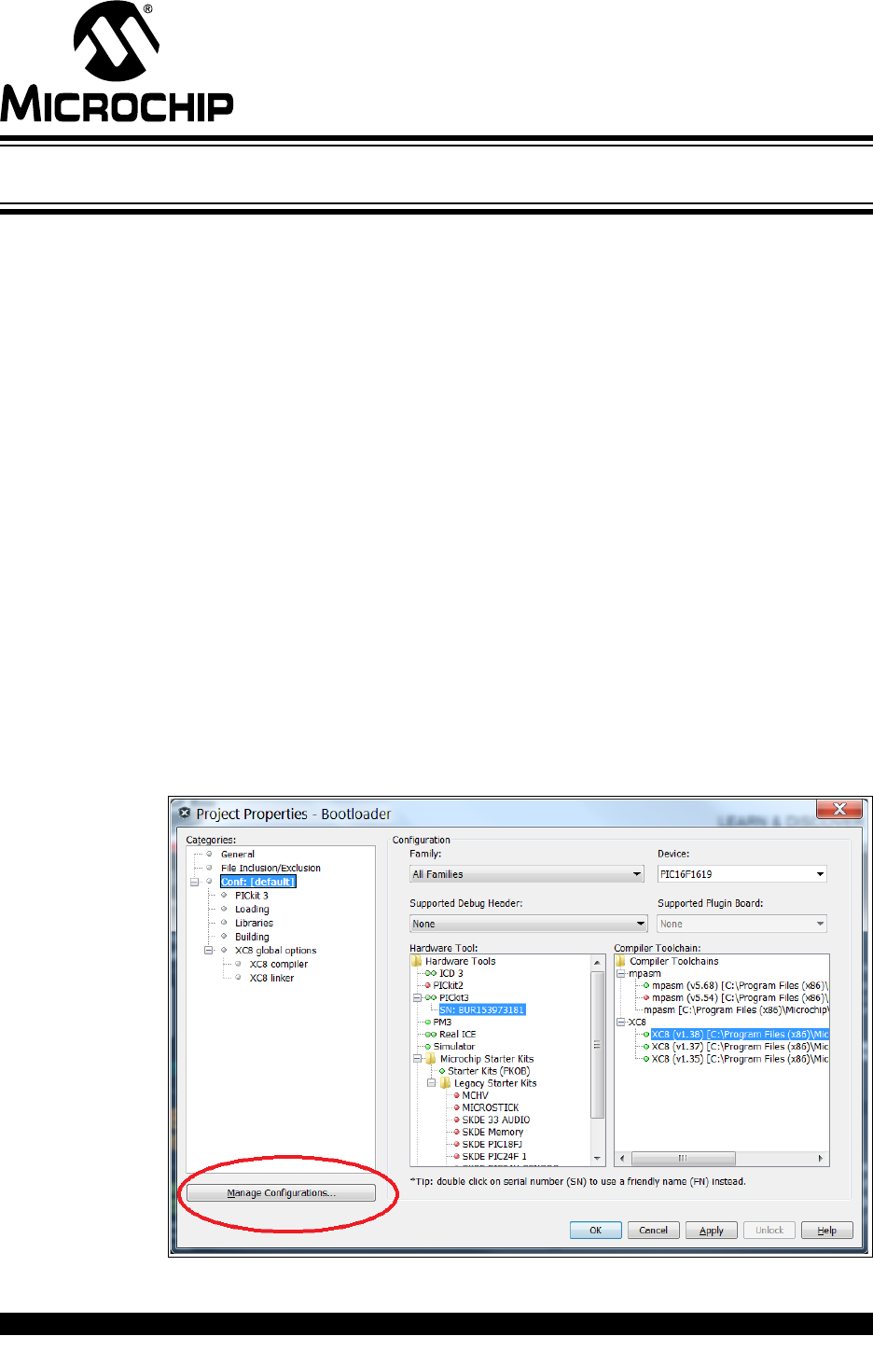
Task: Open the Family dropdown showing All Families
Action: (x=528, y=874)
